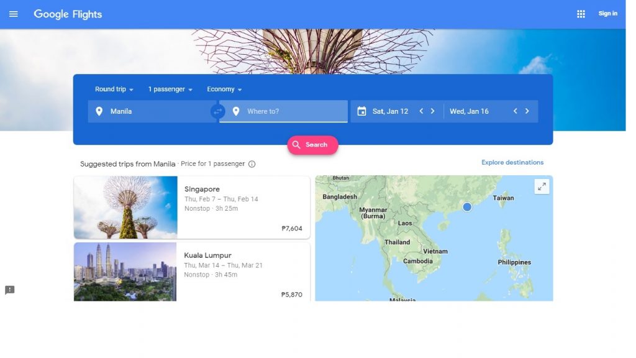Click the send feedback icon
This screenshot has width=636, height=358.
pos(10,290)
